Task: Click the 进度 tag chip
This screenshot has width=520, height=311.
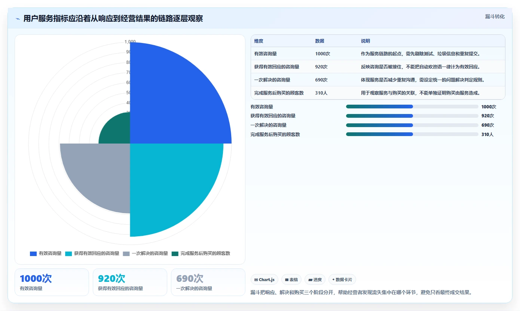Action: tap(315, 280)
